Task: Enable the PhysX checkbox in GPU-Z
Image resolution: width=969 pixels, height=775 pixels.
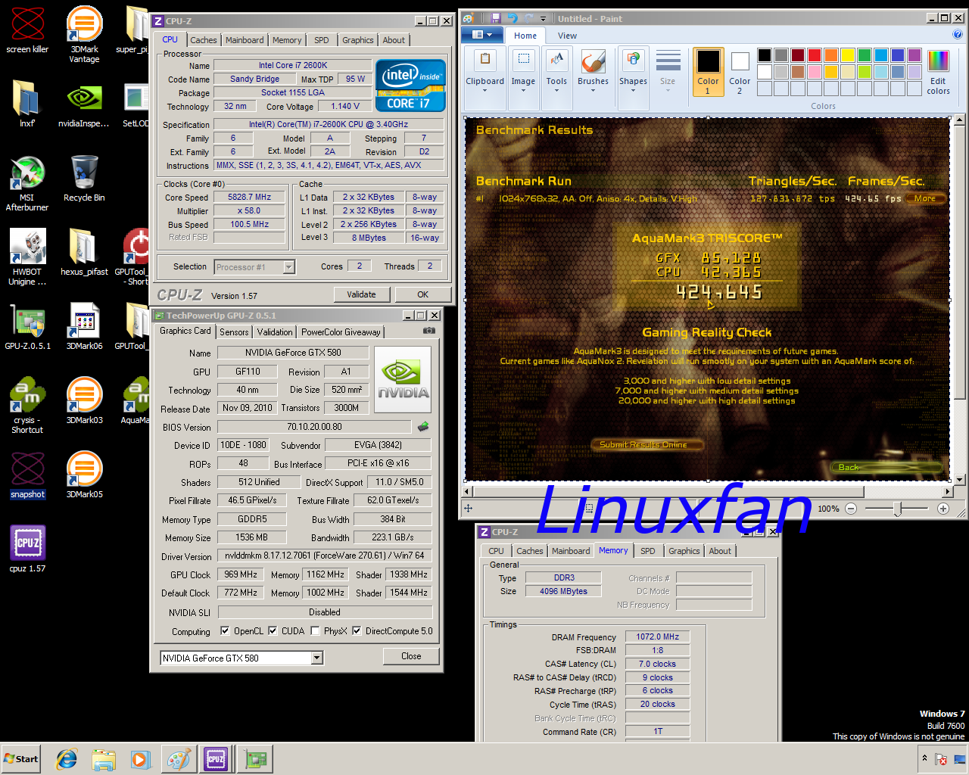Action: [315, 630]
